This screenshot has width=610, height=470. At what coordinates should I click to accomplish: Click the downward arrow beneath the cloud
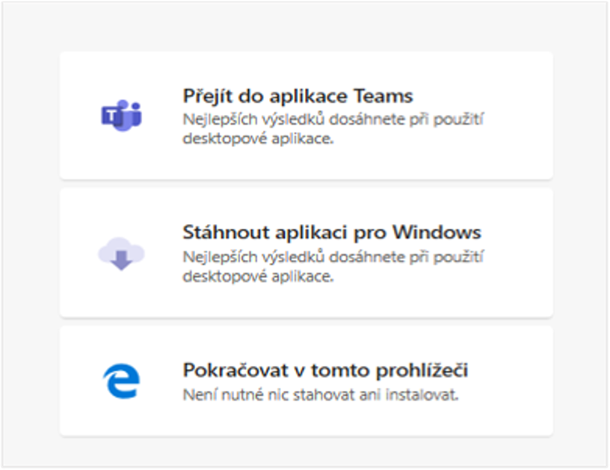pos(121,261)
